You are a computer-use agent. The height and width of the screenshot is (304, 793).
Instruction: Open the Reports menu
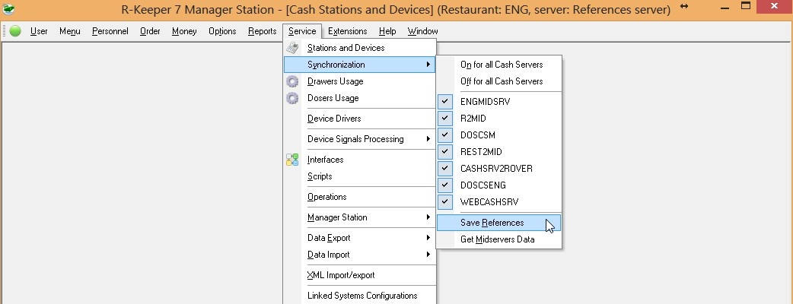pyautogui.click(x=262, y=31)
